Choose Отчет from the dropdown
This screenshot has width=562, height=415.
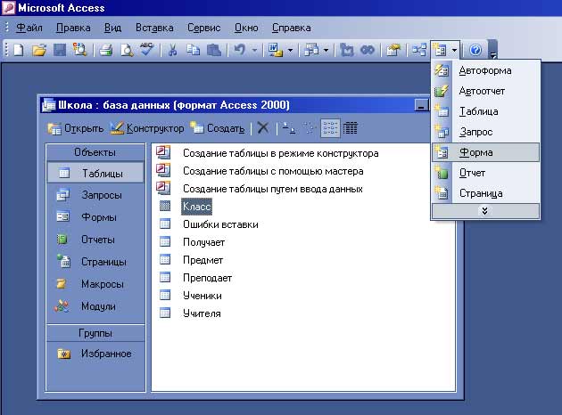[485, 173]
